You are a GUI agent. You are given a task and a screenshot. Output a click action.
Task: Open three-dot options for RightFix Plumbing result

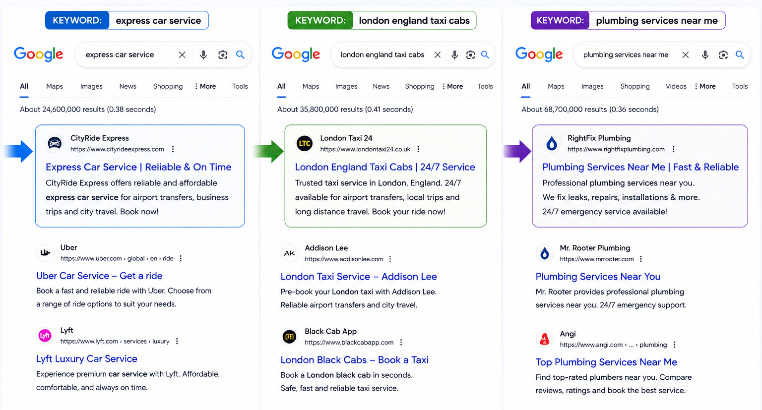[x=673, y=149]
